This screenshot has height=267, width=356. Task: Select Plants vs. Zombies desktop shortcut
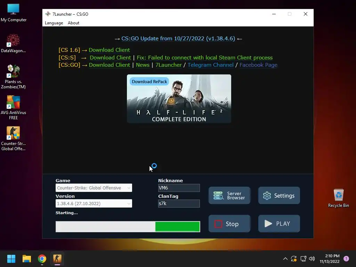pos(14,77)
